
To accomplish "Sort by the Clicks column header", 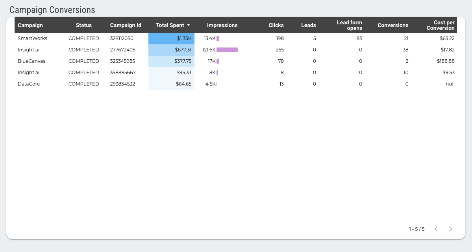I will (x=276, y=25).
